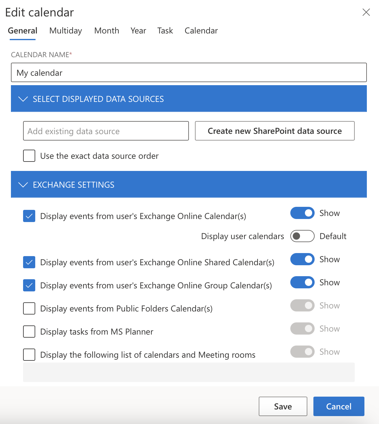The width and height of the screenshot is (379, 424).
Task: Click the CALENDAR NAME text field
Action: 188,72
